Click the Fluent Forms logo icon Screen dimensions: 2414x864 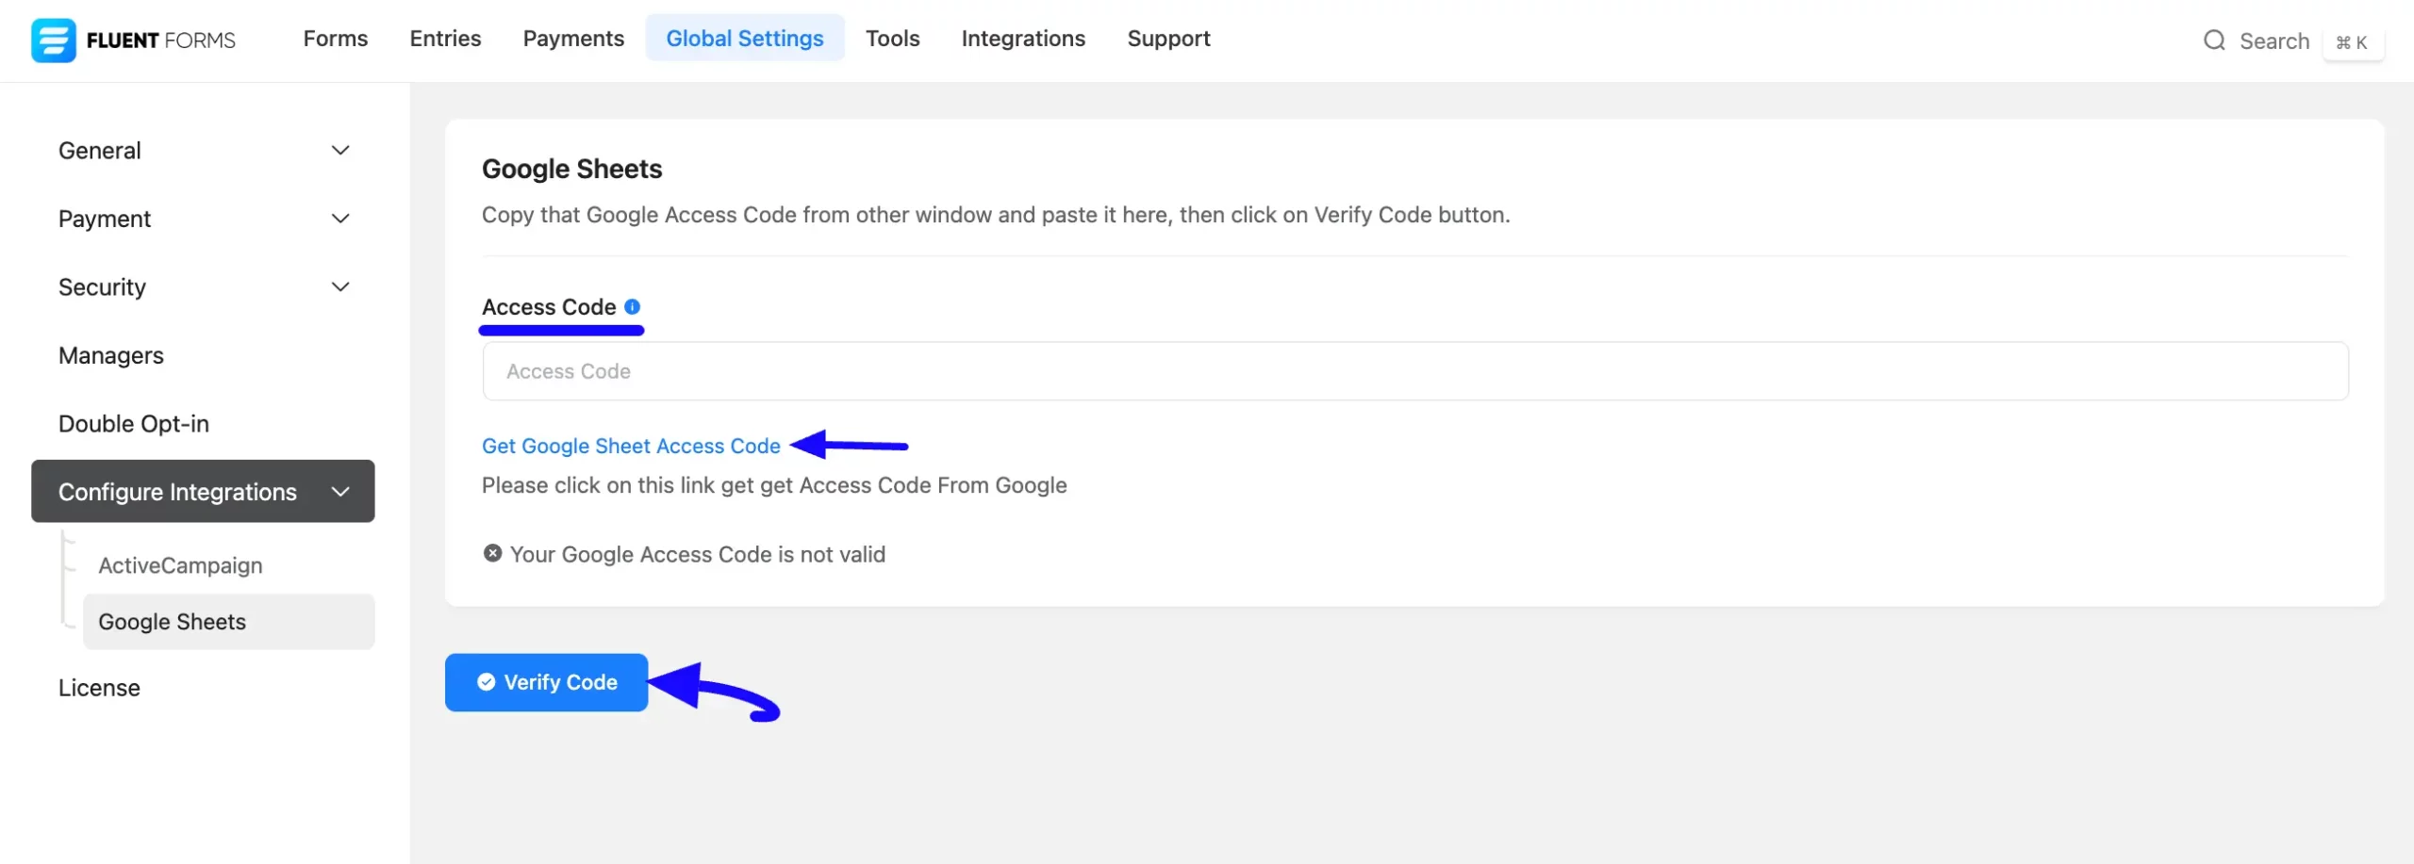tap(53, 40)
